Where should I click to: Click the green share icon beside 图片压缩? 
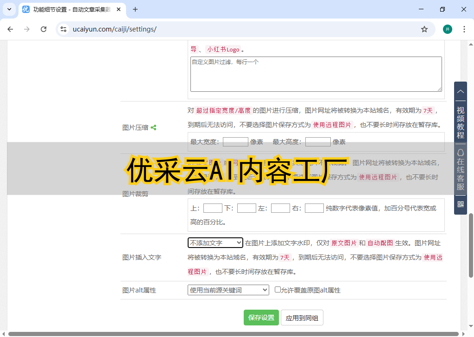click(153, 127)
